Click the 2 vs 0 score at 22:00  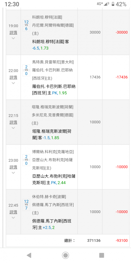(26, 70)
